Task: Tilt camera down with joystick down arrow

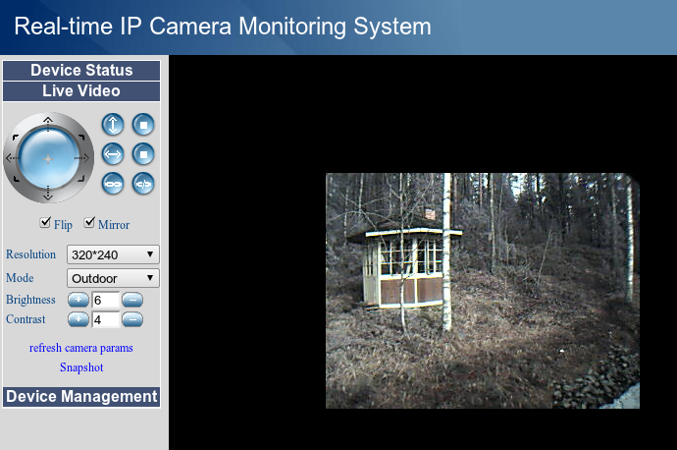Action: [x=47, y=192]
